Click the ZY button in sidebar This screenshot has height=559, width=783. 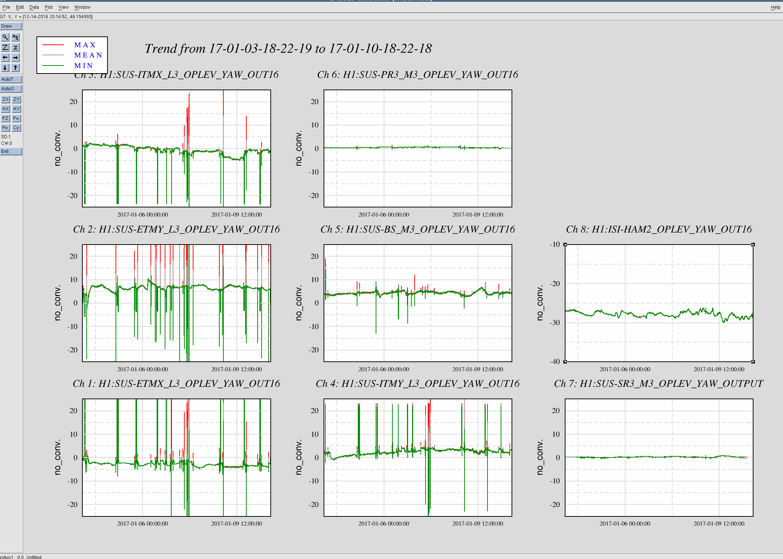[x=16, y=99]
